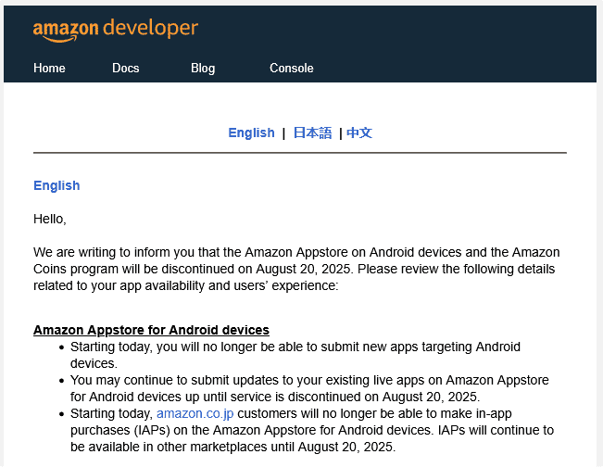Click the paragraph announcing the Appstore discontinuation
The height and width of the screenshot is (467, 603).
point(296,269)
